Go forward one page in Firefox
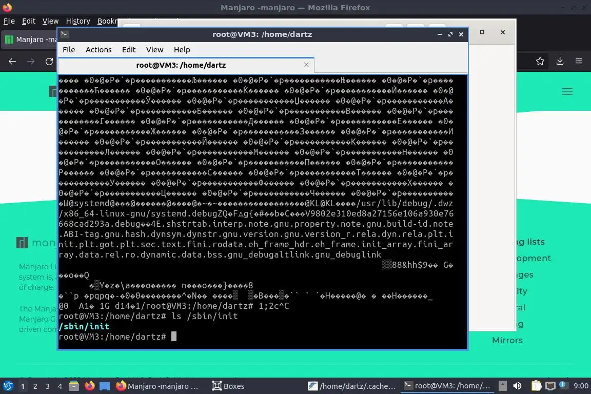 click(31, 62)
